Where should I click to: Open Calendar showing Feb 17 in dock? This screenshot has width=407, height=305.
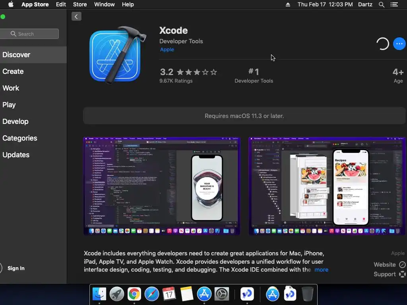point(169,294)
